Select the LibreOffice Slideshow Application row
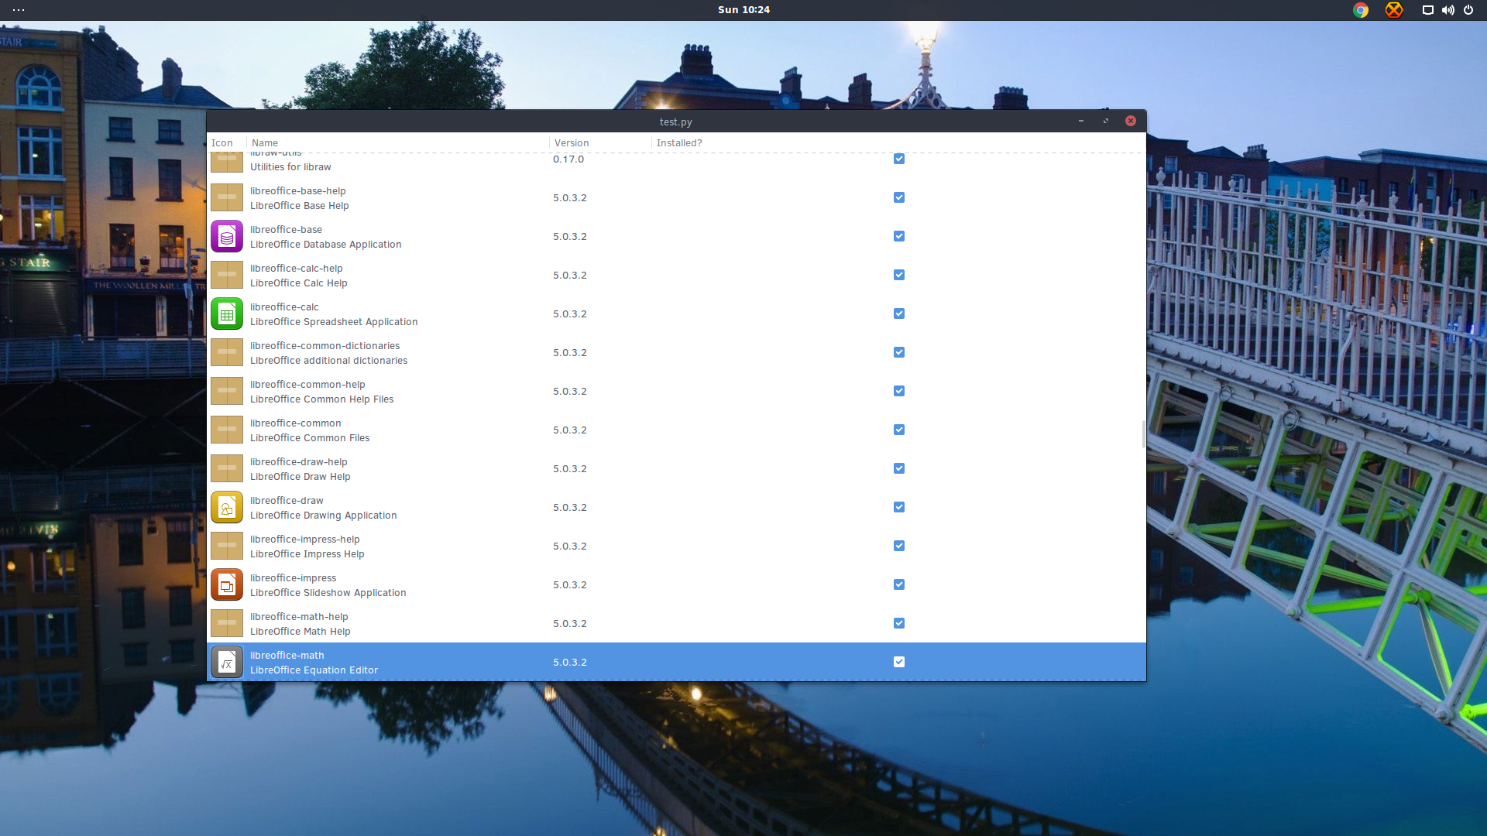Viewport: 1487px width, 836px height. [676, 584]
